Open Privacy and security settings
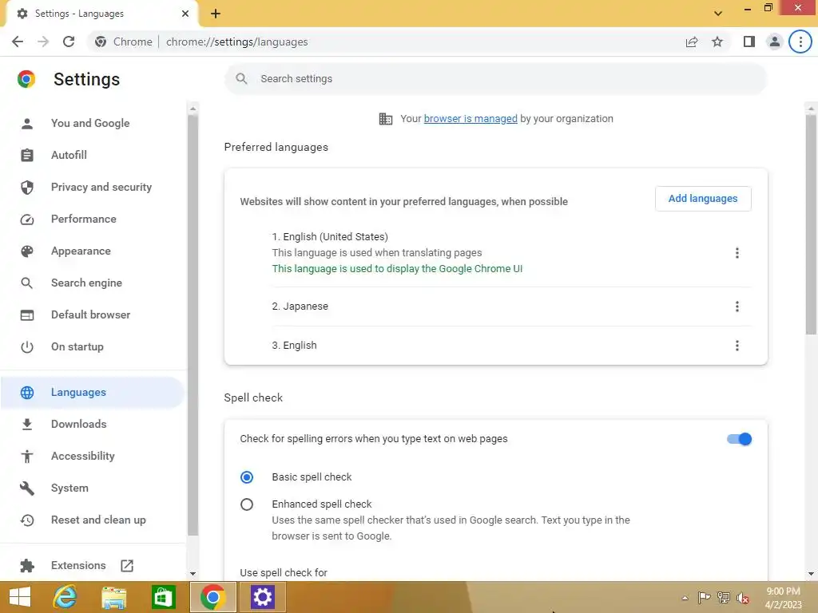 pyautogui.click(x=101, y=187)
